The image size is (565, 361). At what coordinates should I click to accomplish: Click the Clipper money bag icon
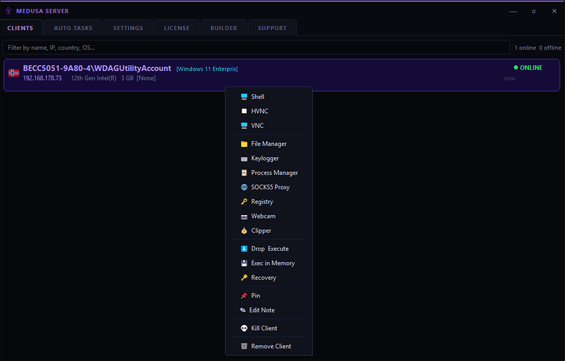[x=244, y=231]
